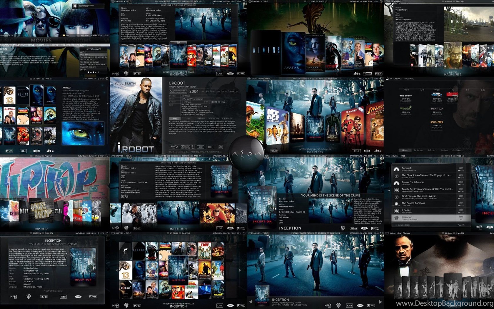This screenshot has width=494, height=309.
Task: Click the Dolby Digital 5.1 icon for I, Robot
Action: point(188,147)
